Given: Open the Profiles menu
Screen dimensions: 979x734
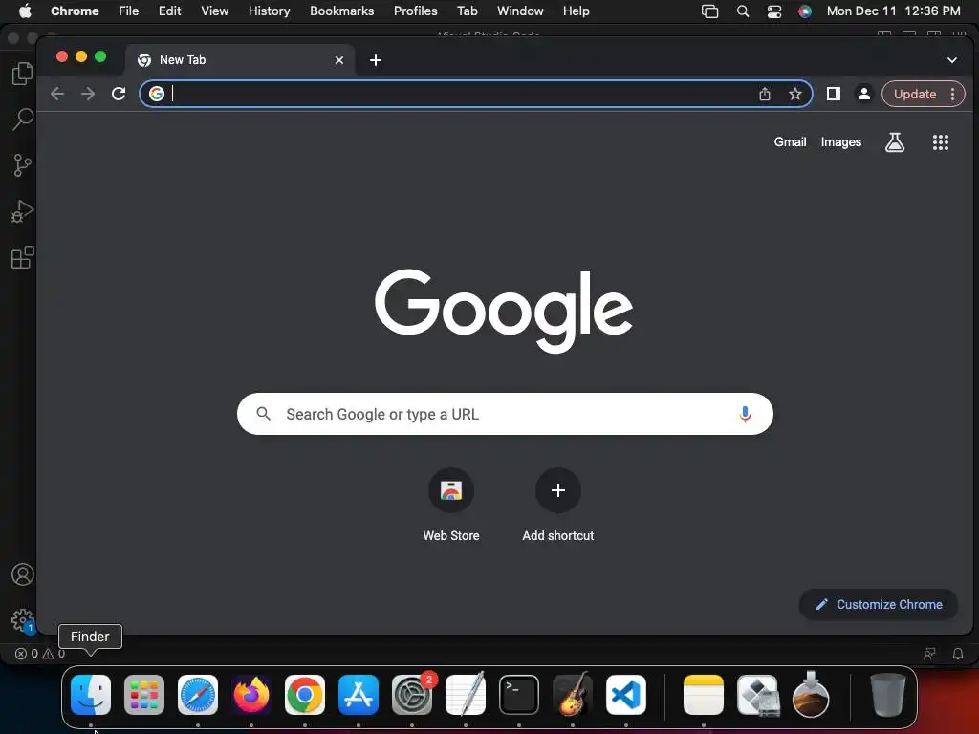Looking at the screenshot, I should click(415, 11).
